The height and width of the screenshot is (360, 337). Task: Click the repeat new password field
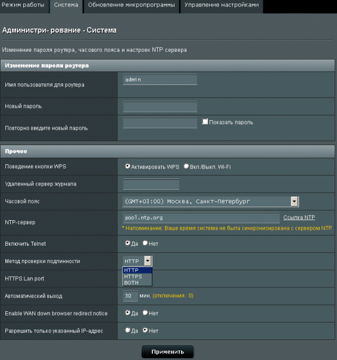[160, 123]
